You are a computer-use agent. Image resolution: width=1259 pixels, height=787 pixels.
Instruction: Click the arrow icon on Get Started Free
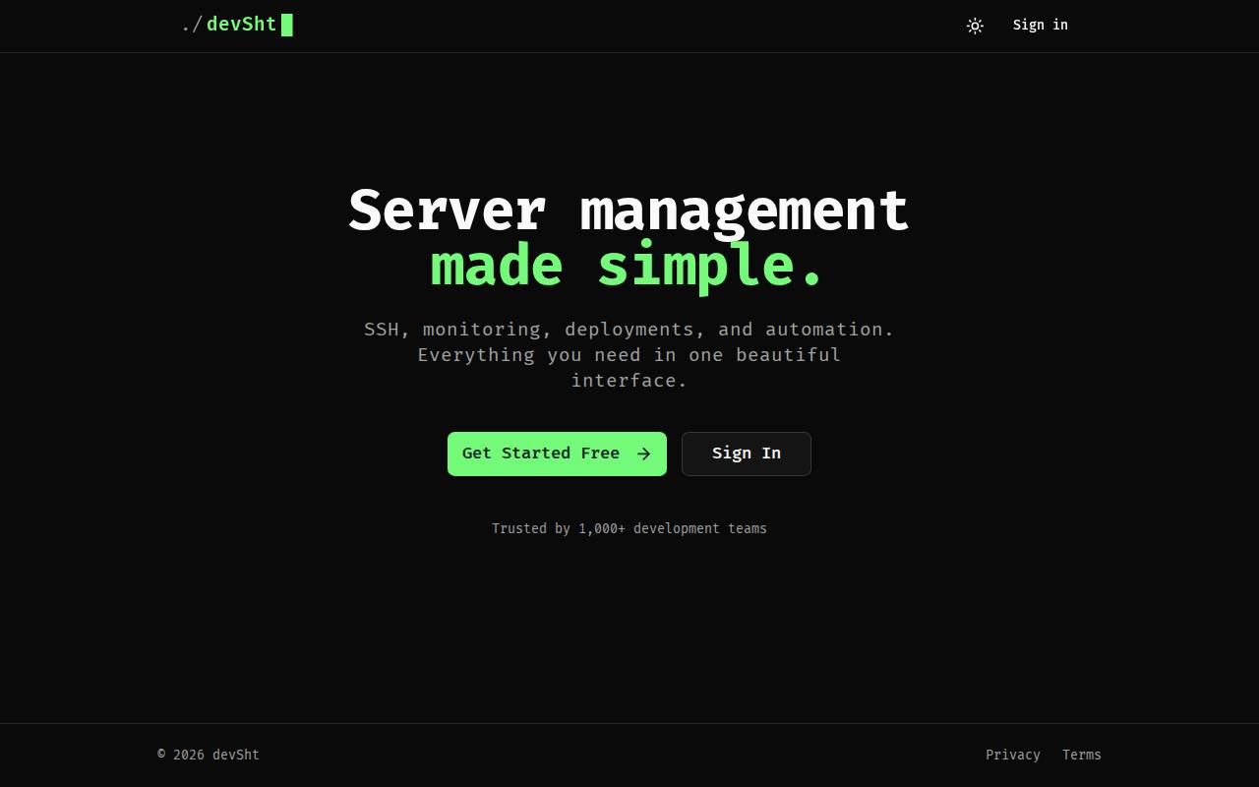pos(643,454)
